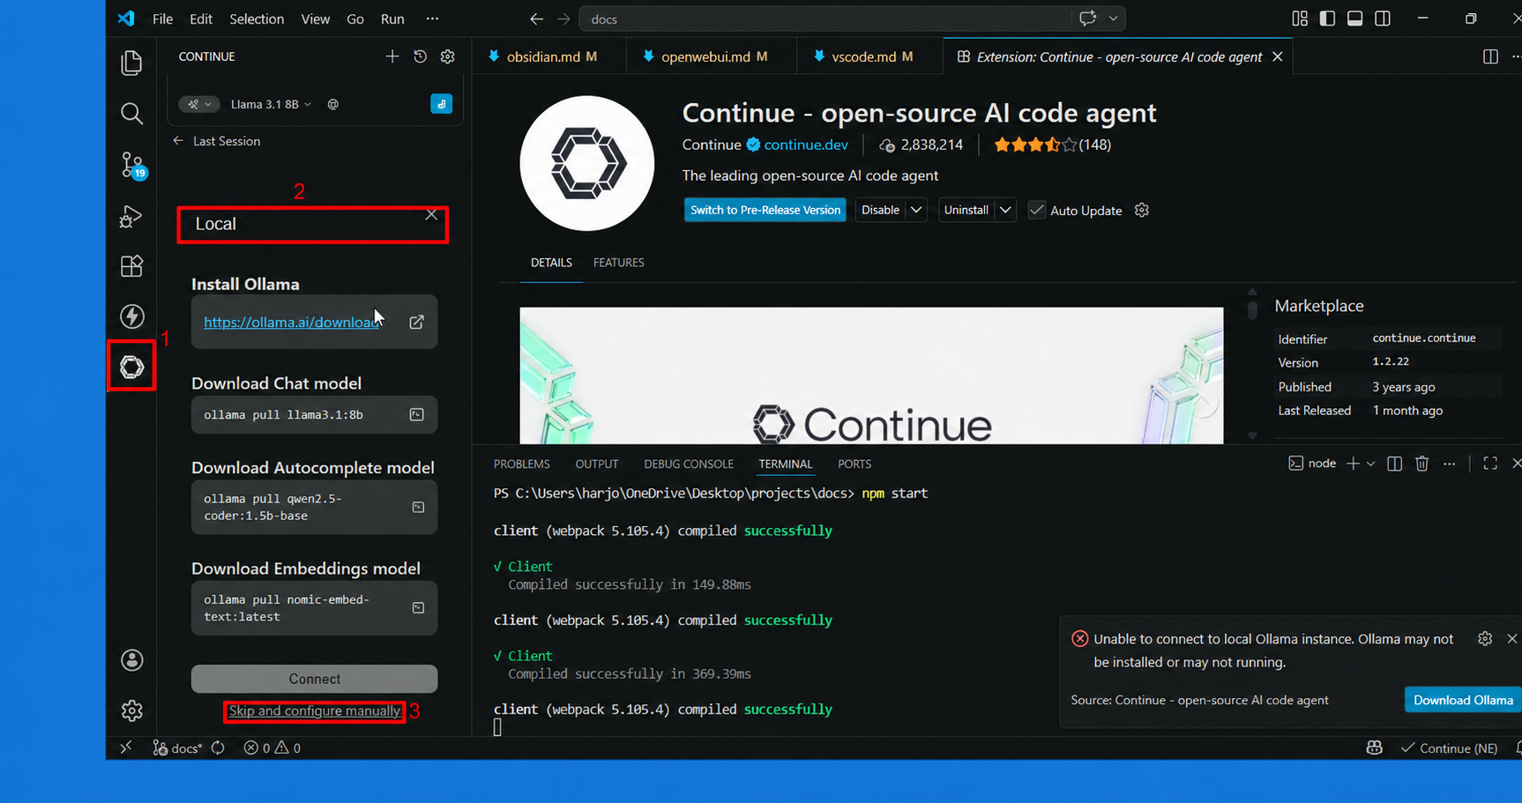This screenshot has height=803, width=1522.
Task: Open Continue session history icon
Action: tap(420, 56)
